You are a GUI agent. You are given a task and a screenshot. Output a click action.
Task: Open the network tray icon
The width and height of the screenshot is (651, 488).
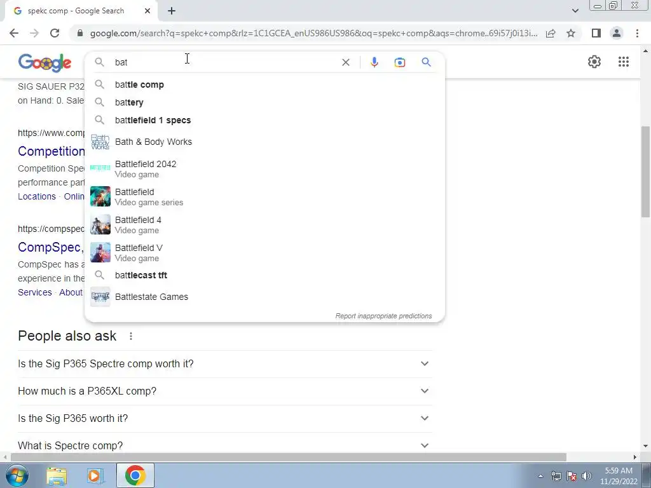556,476
